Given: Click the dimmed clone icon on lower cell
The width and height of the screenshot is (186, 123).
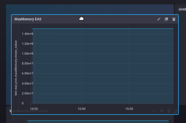Looking at the screenshot, I should coord(162,111).
